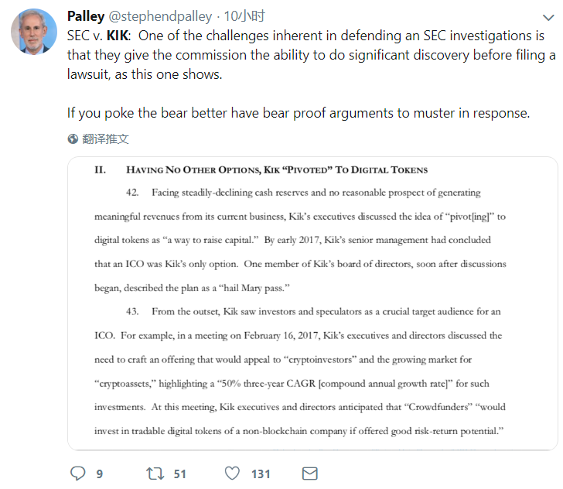Viewport: 563px width, 489px height.
Task: Click the envelope direct message icon
Action: tap(310, 473)
